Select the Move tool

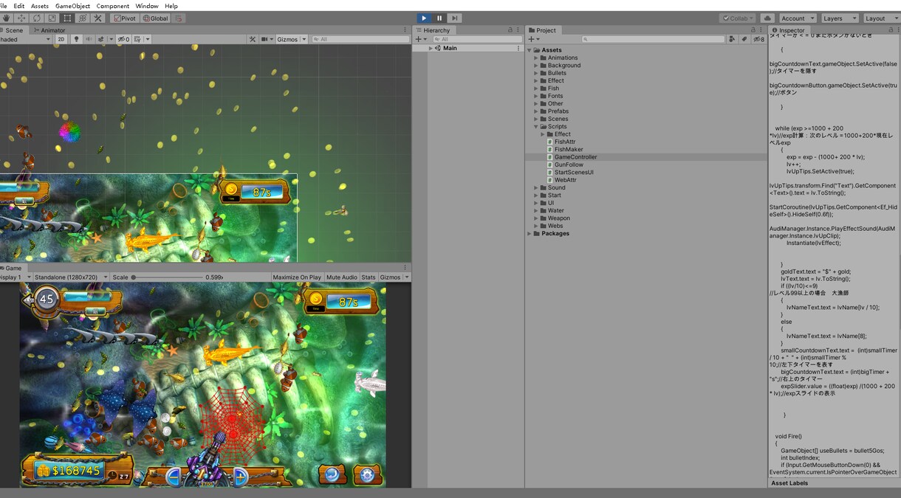pos(21,18)
